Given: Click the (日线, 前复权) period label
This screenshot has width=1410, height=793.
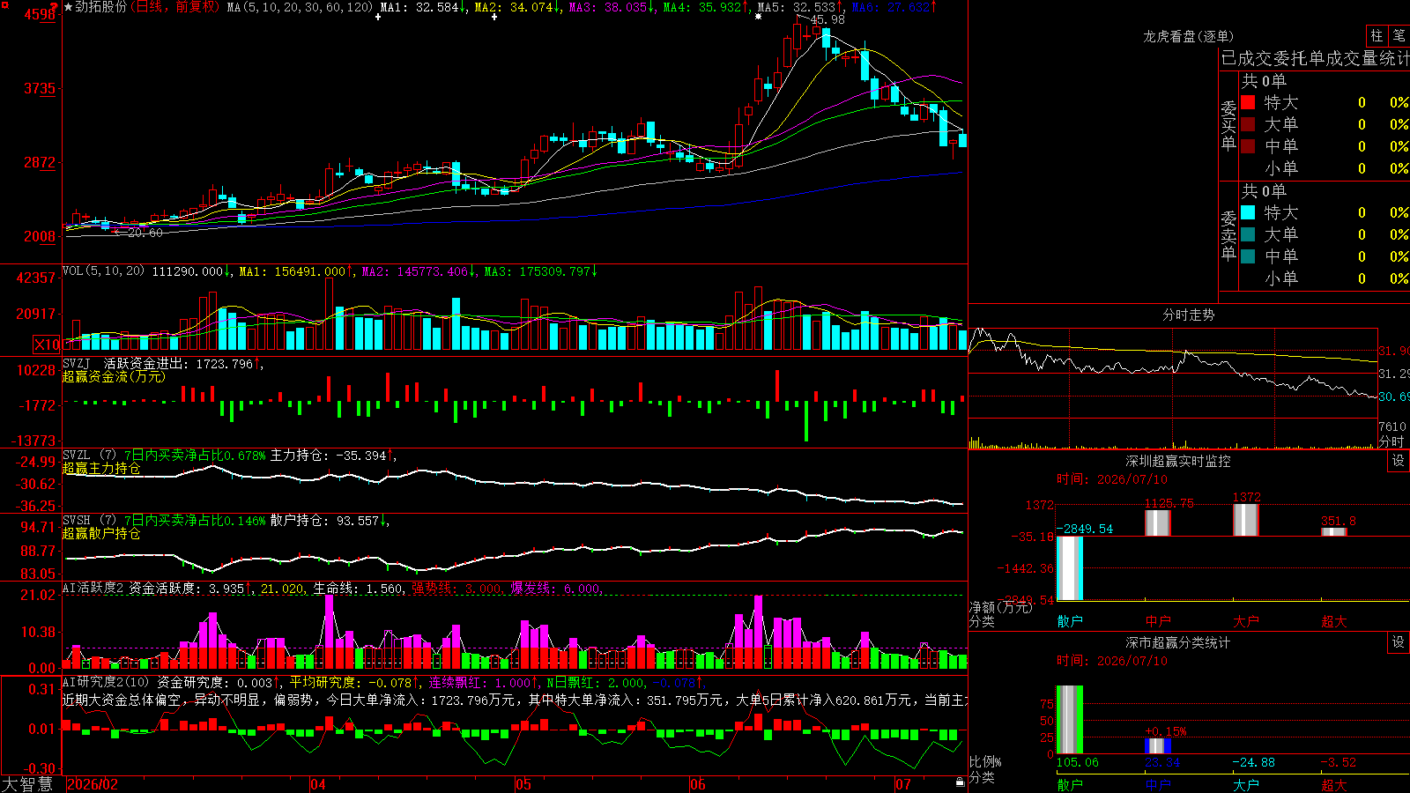Looking at the screenshot, I should (174, 7).
